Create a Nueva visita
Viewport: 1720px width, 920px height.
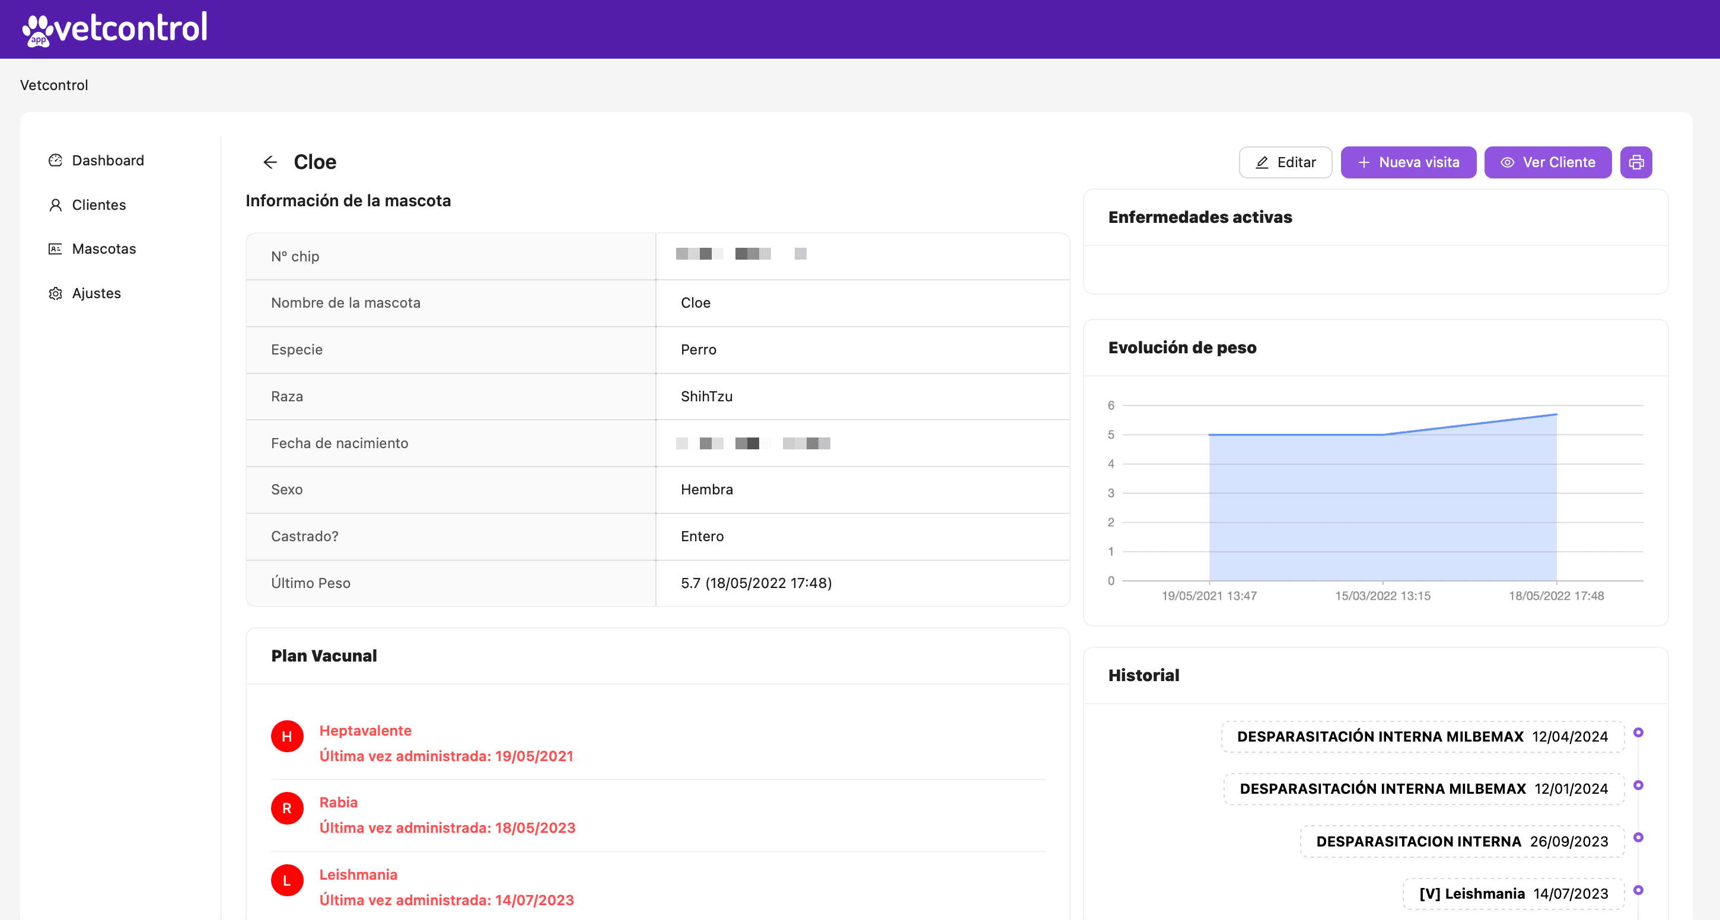[x=1408, y=162]
